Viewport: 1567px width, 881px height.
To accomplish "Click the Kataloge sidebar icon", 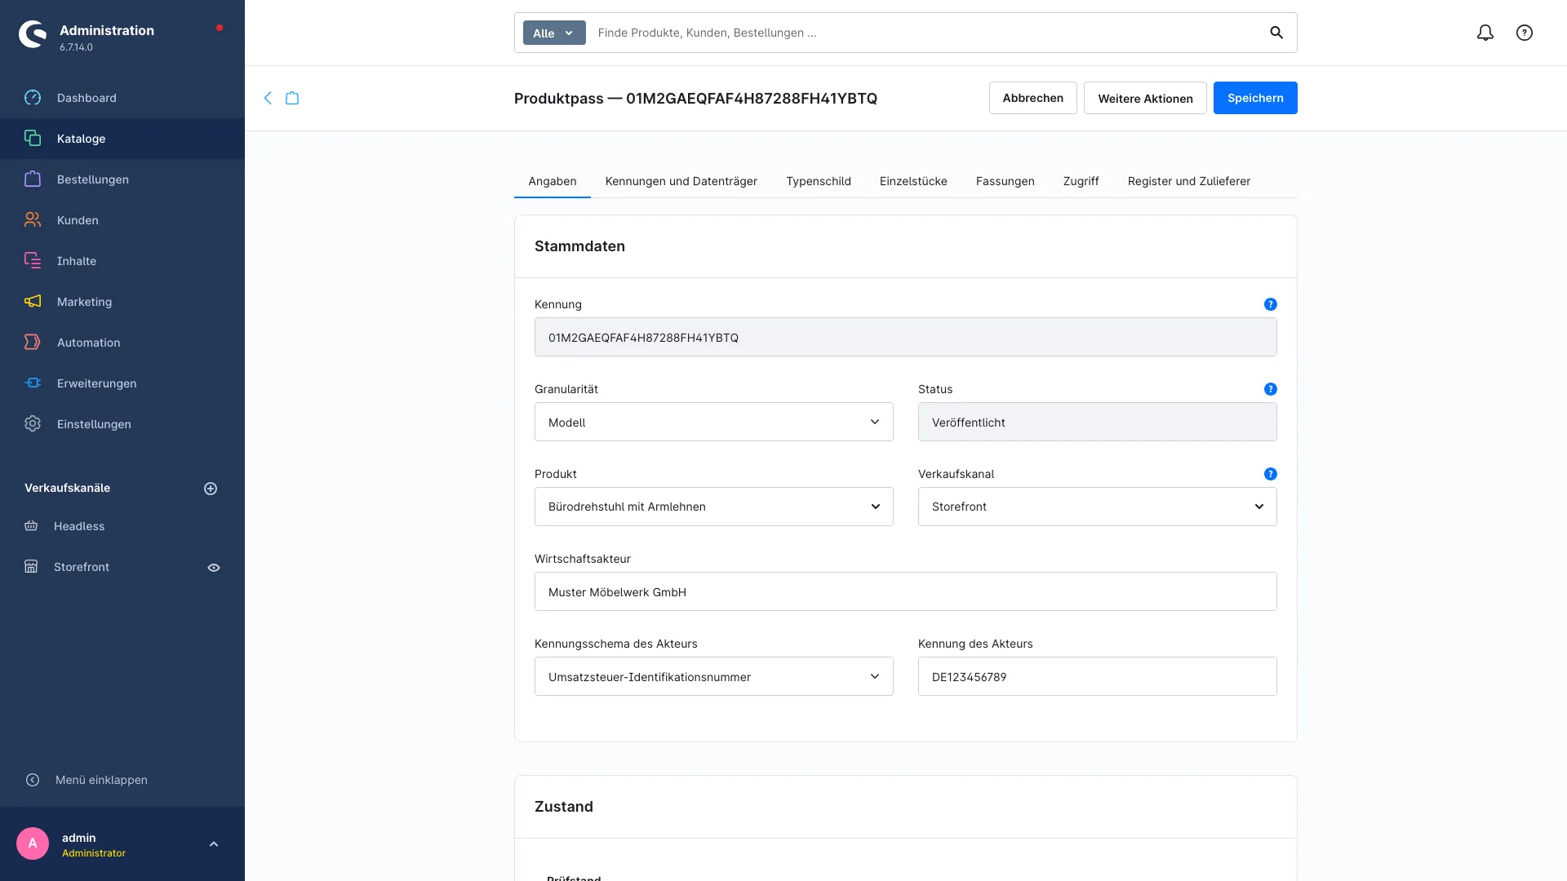I will coord(33,139).
